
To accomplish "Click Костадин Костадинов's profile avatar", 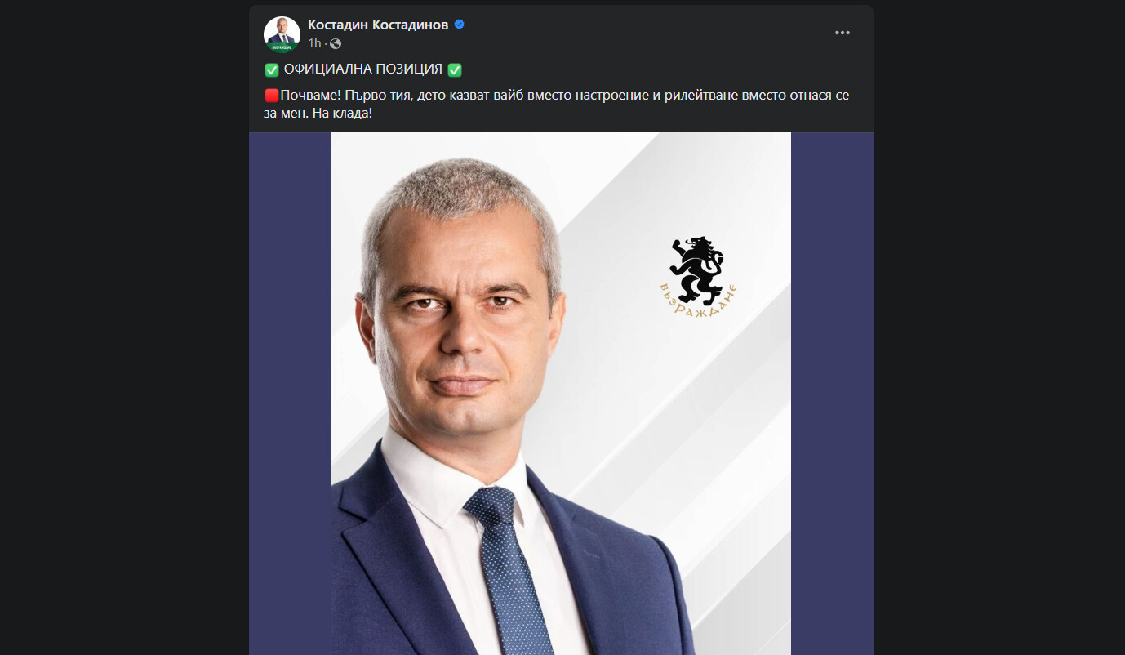I will 282,34.
